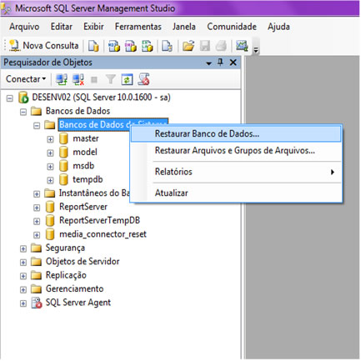Select the DESENV02 server tree item
This screenshot has height=361, width=361.
[101, 98]
